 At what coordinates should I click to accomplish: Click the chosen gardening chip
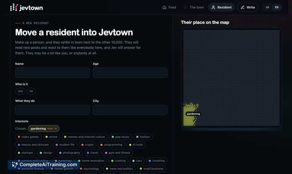43,128
